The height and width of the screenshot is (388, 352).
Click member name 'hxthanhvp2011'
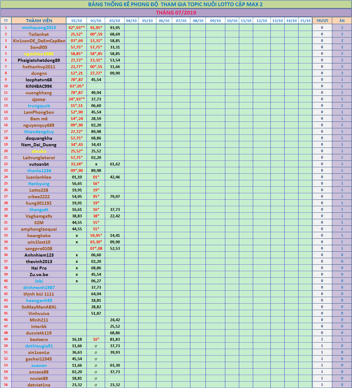click(39, 66)
